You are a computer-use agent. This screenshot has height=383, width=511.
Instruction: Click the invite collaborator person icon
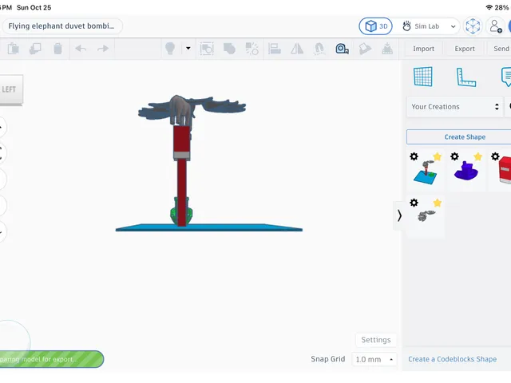[495, 26]
